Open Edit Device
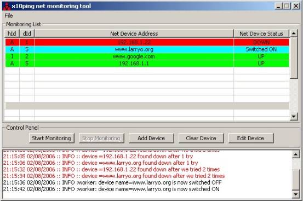The width and height of the screenshot is (303, 201). (x=251, y=138)
